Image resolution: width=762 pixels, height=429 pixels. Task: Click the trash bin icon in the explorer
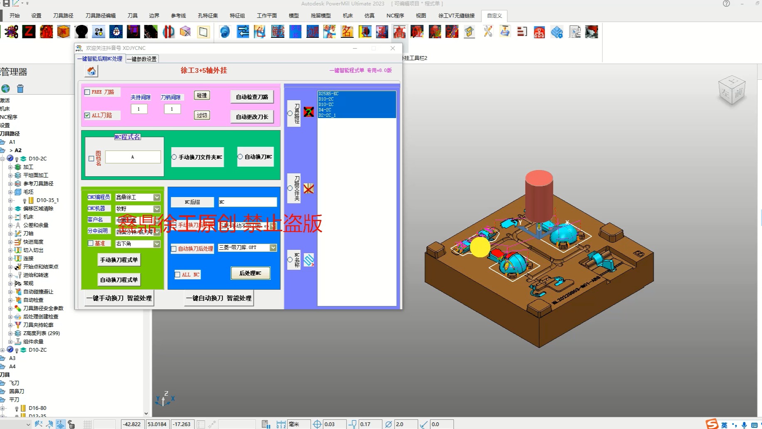click(20, 88)
